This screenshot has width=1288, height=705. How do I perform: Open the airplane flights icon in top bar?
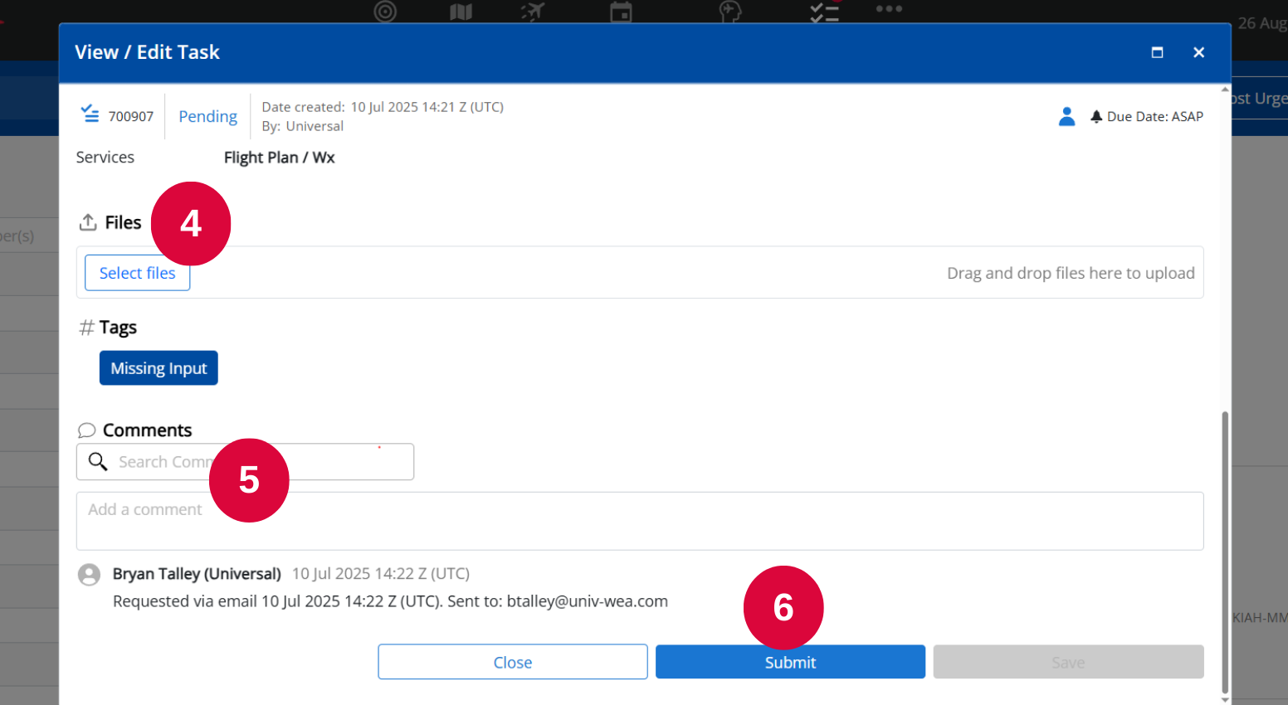[x=533, y=12]
